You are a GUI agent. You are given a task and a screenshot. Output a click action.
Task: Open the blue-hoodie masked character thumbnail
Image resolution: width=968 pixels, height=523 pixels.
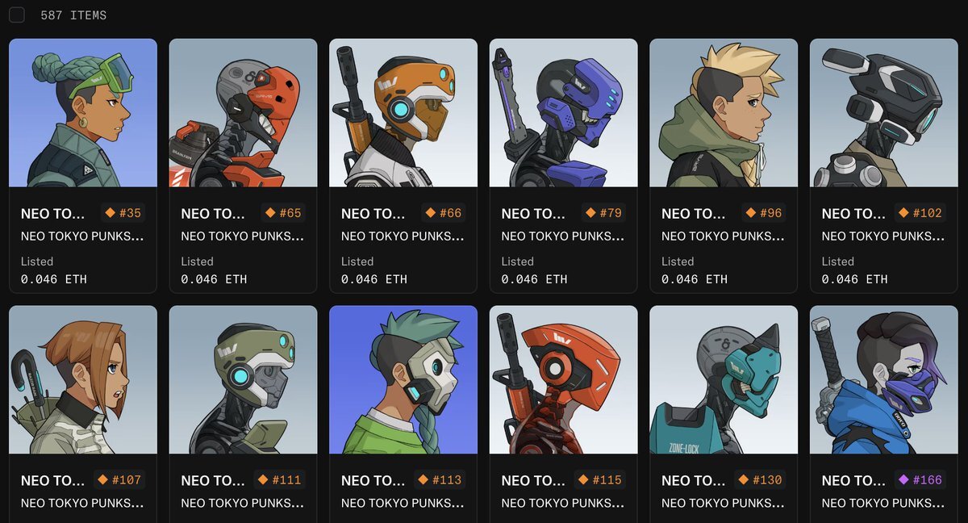coord(884,379)
